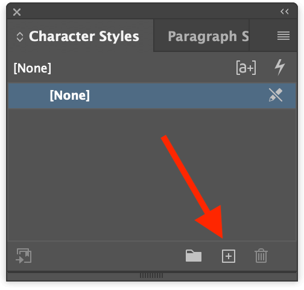The width and height of the screenshot is (304, 290).
Task: Cycle panel view arrows beside Character Styles
Action: [20, 37]
